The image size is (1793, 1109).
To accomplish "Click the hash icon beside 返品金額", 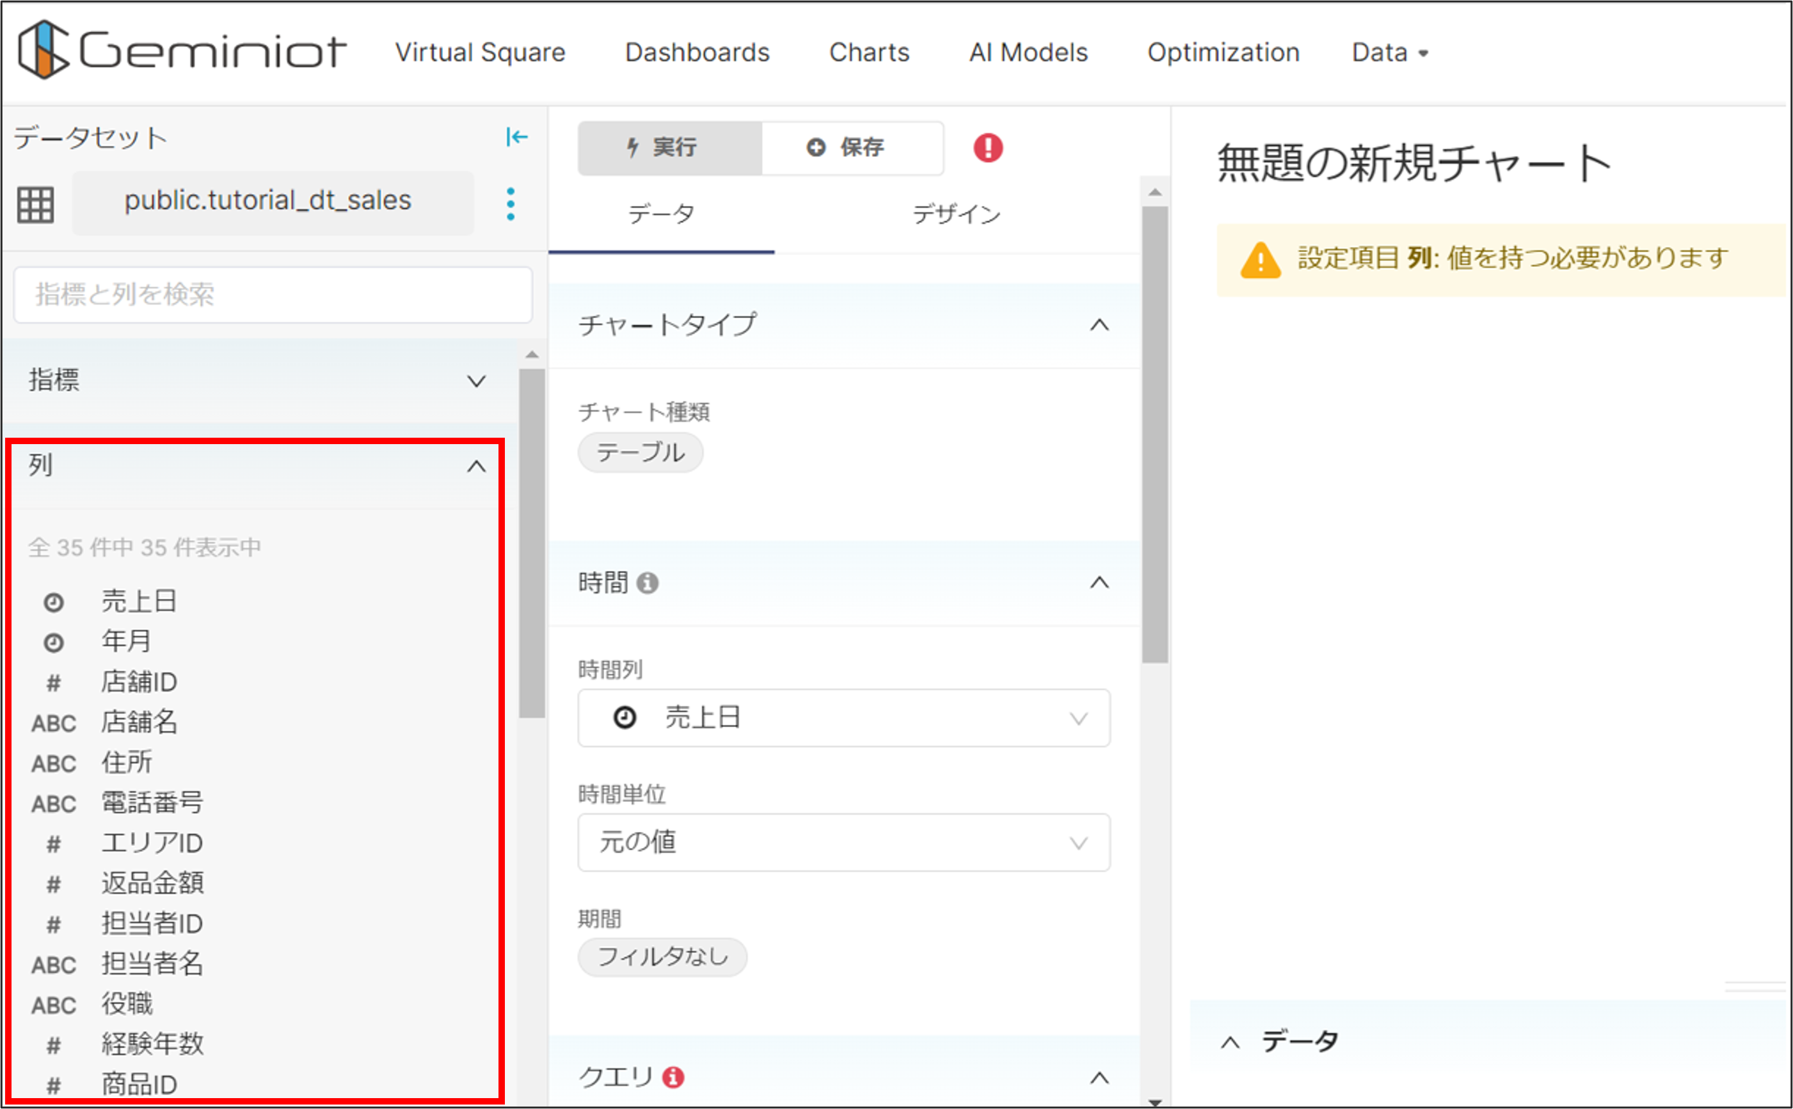I will pyautogui.click(x=53, y=884).
